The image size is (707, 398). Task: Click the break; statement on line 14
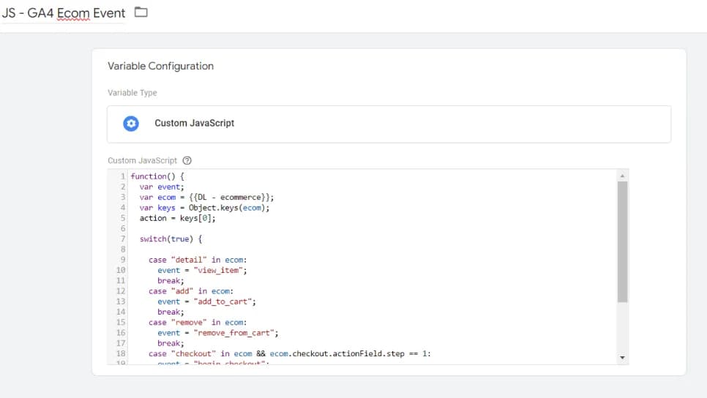pos(171,312)
